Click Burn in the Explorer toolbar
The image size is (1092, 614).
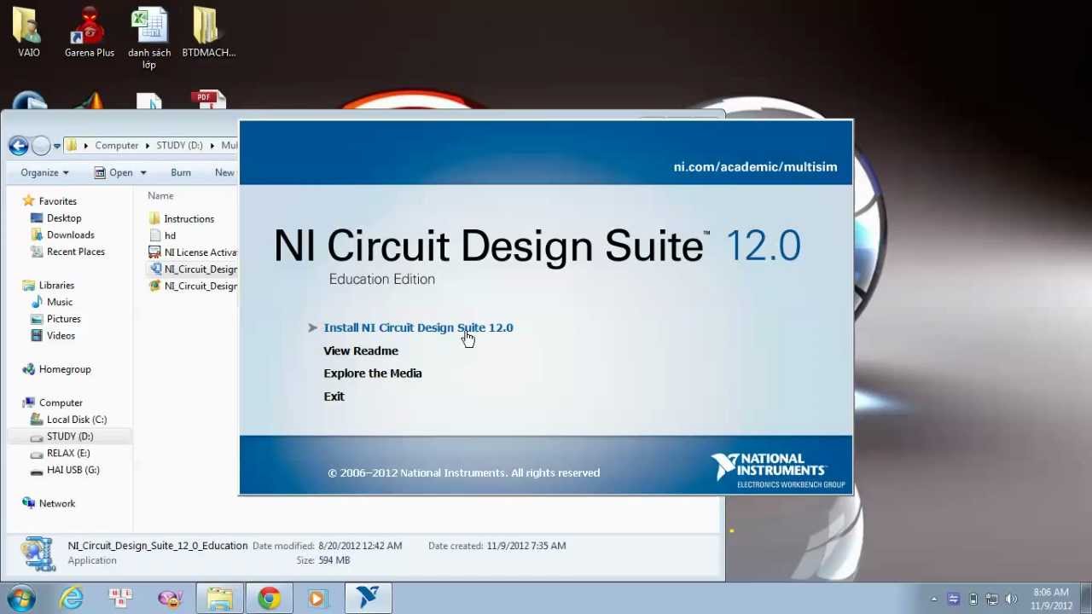(181, 172)
